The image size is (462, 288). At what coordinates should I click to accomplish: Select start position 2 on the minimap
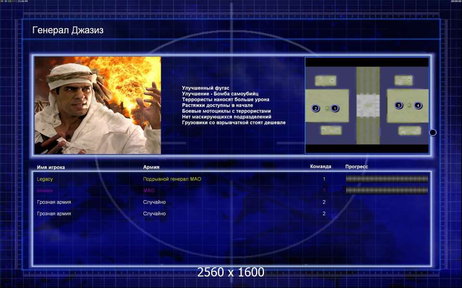316,108
